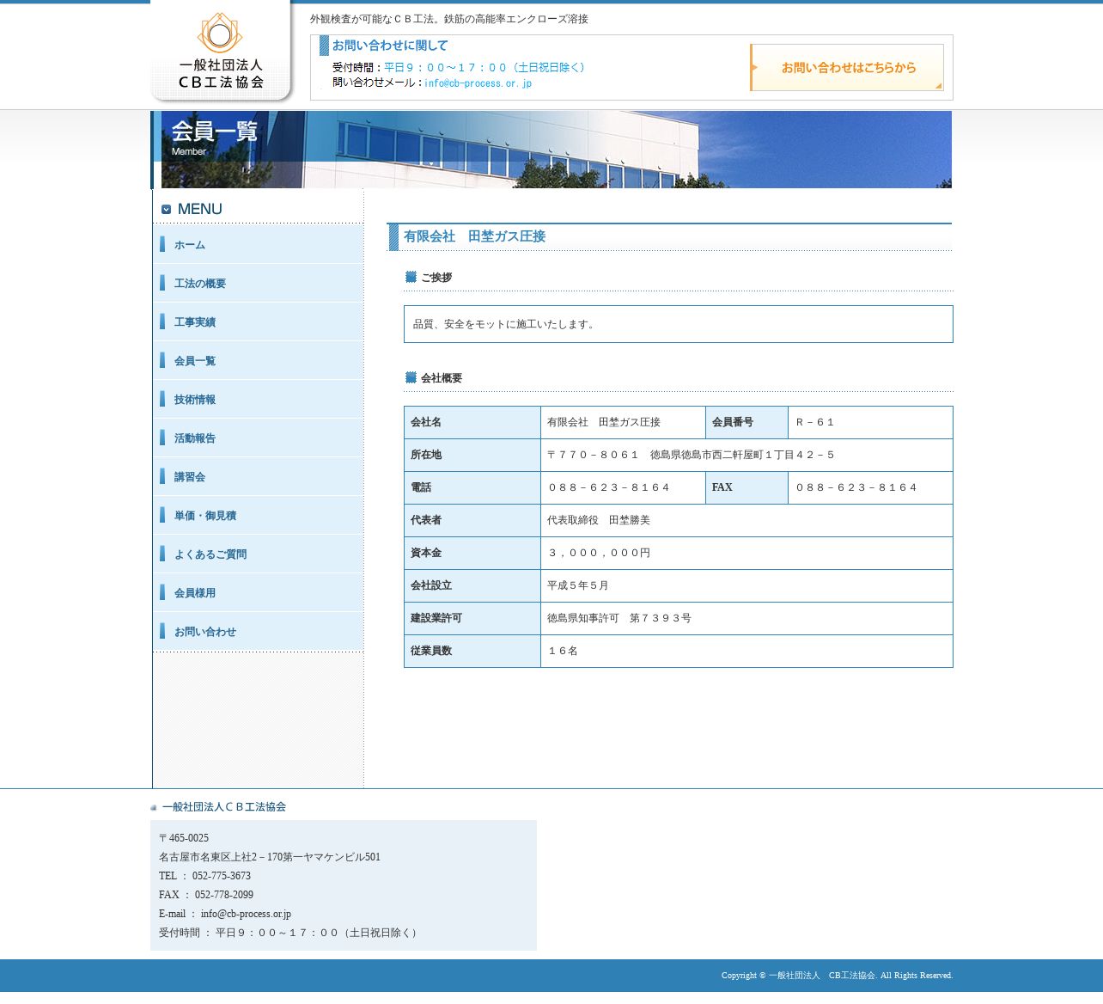The image size is (1103, 1004).
Task: Navigate to 技術情報 menu item
Action: pyautogui.click(x=258, y=400)
